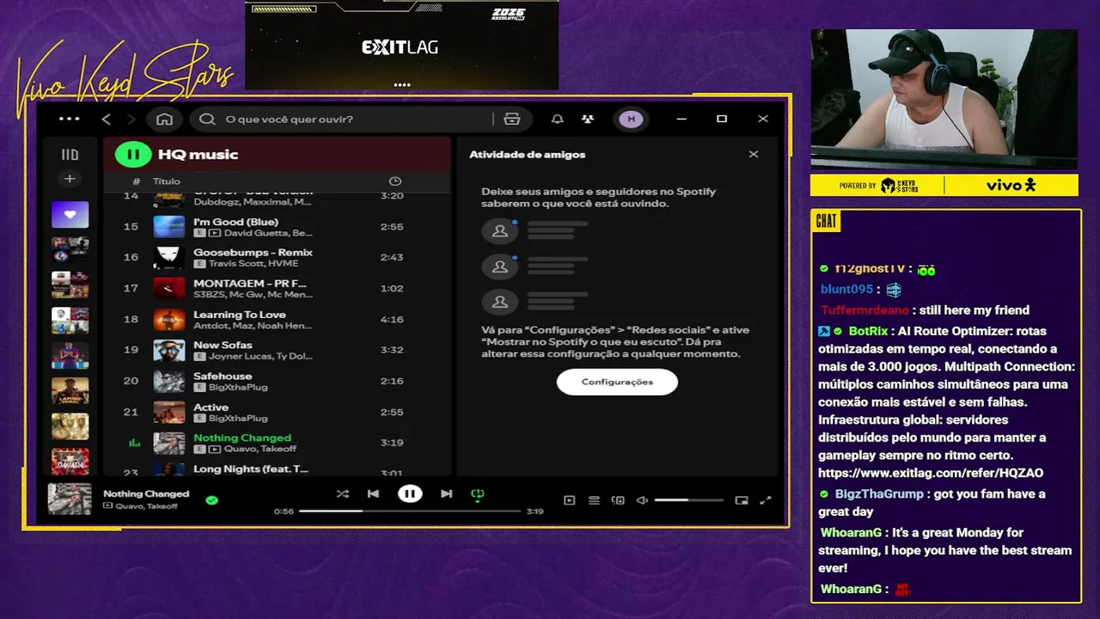Open Connect to a device icon

pos(618,500)
